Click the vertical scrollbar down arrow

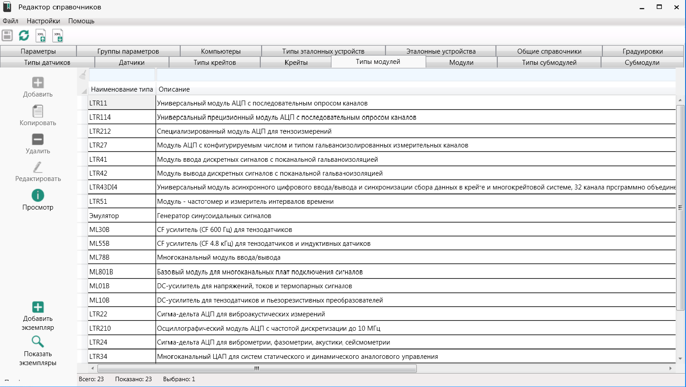coord(680,358)
